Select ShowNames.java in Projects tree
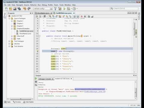The width and height of the screenshot is (144, 108). click(25, 34)
